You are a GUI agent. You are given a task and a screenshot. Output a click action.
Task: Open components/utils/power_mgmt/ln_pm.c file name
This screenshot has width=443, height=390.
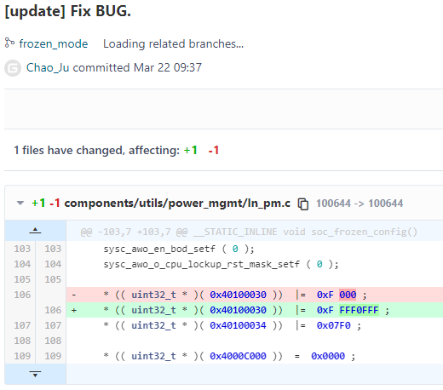pos(177,204)
